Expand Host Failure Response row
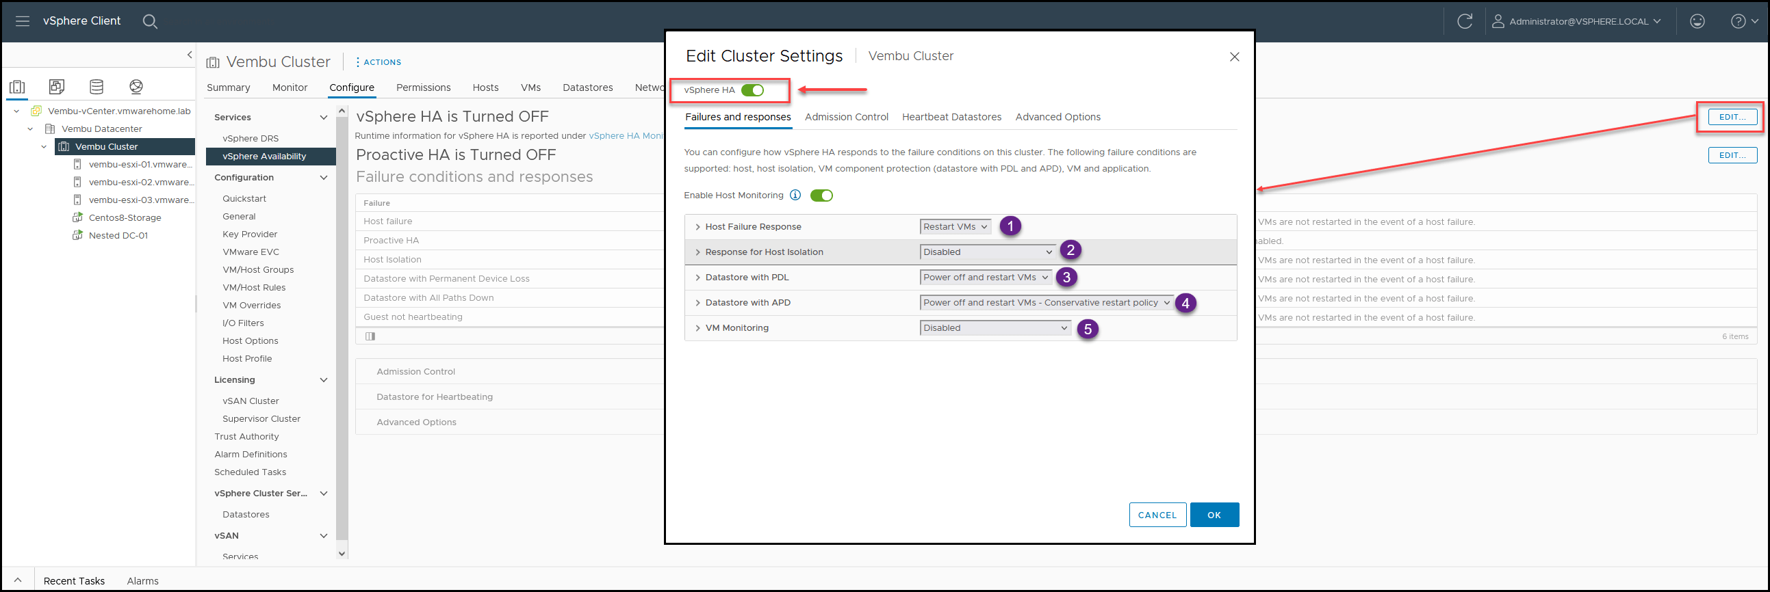1770x592 pixels. [x=697, y=227]
